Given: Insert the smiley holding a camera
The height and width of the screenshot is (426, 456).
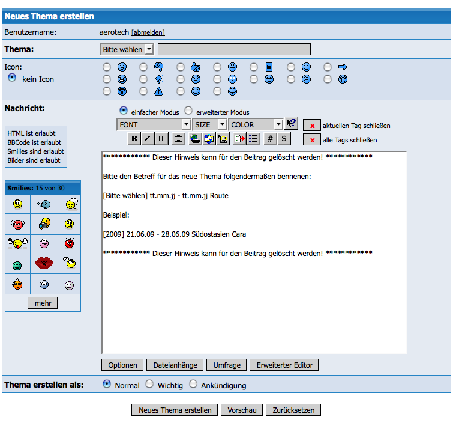Looking at the screenshot, I should [43, 224].
